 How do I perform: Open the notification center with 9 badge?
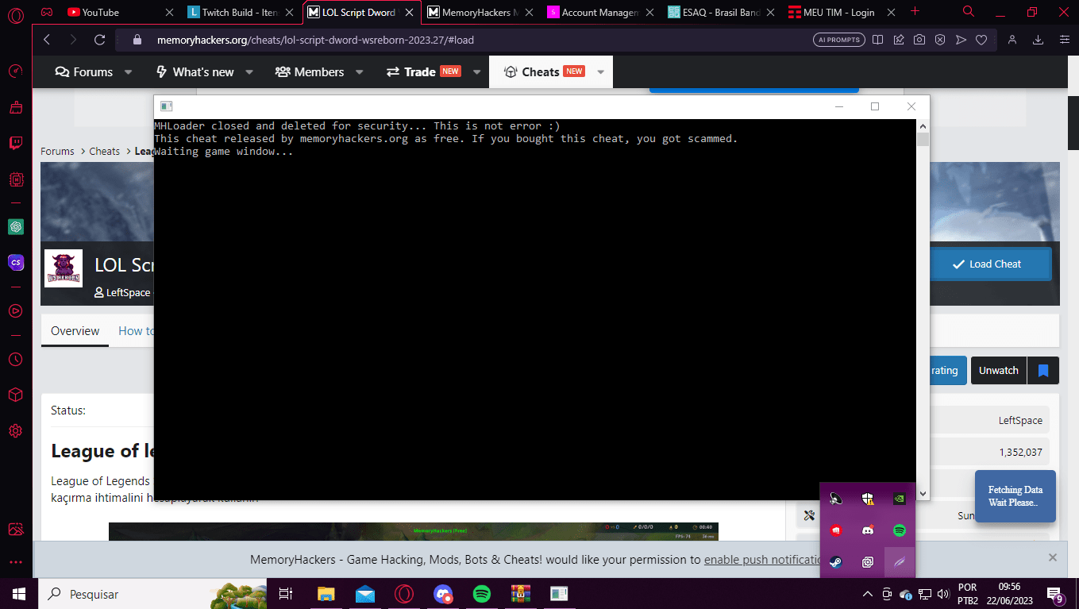[x=1056, y=594]
